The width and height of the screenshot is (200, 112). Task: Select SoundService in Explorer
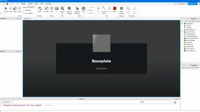pyautogui.click(x=190, y=49)
